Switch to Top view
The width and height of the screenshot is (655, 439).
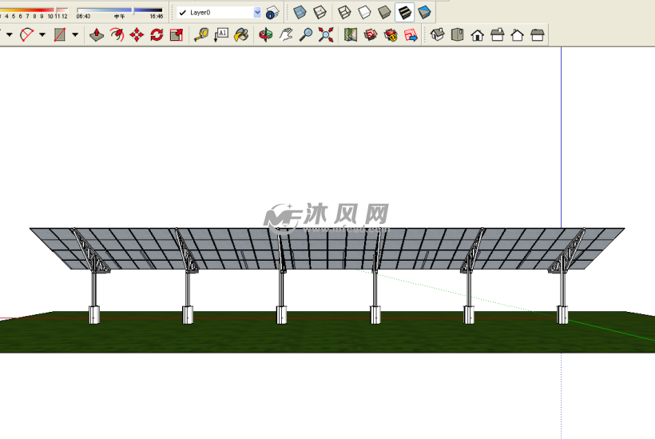pyautogui.click(x=458, y=34)
